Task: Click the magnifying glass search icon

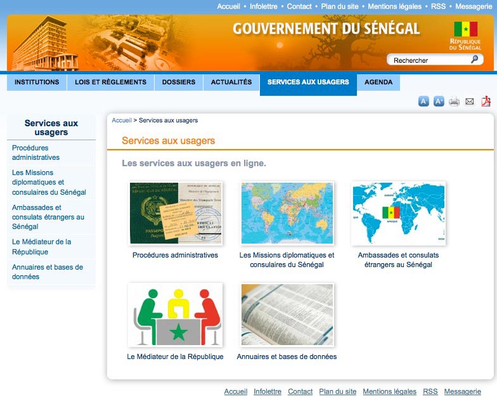Action: 475,60
